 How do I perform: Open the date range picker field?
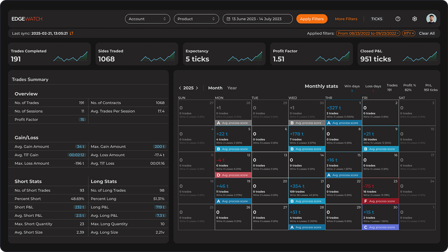(258, 19)
